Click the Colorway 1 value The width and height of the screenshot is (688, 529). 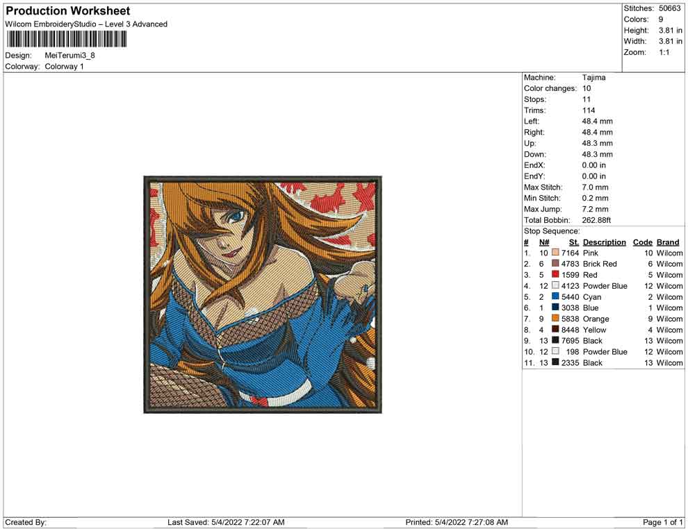pos(64,67)
